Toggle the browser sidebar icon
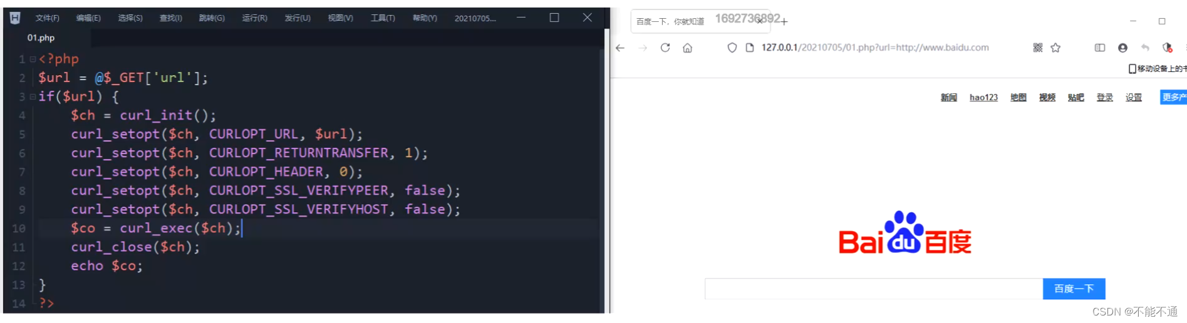 click(x=1100, y=48)
